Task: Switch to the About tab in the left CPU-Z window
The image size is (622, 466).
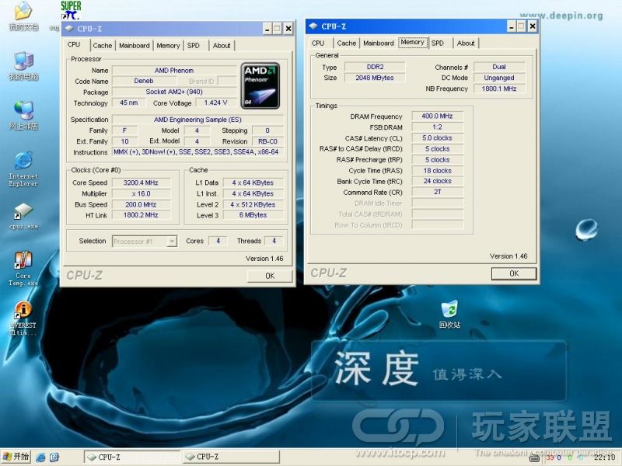Action: (x=222, y=46)
